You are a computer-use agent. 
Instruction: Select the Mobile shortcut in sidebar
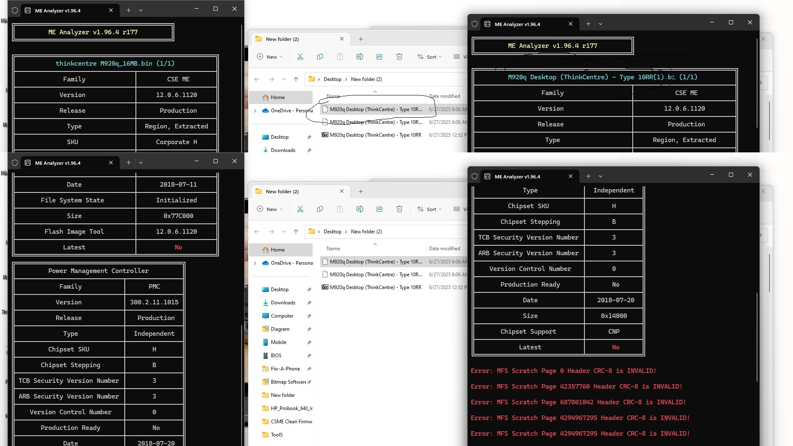pyautogui.click(x=278, y=342)
